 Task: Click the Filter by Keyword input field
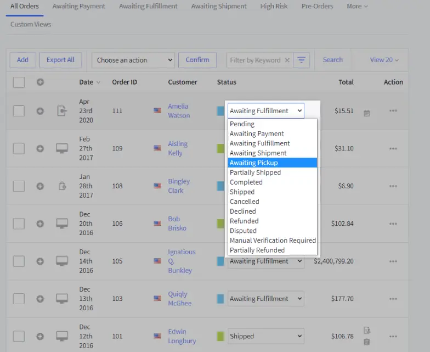255,60
